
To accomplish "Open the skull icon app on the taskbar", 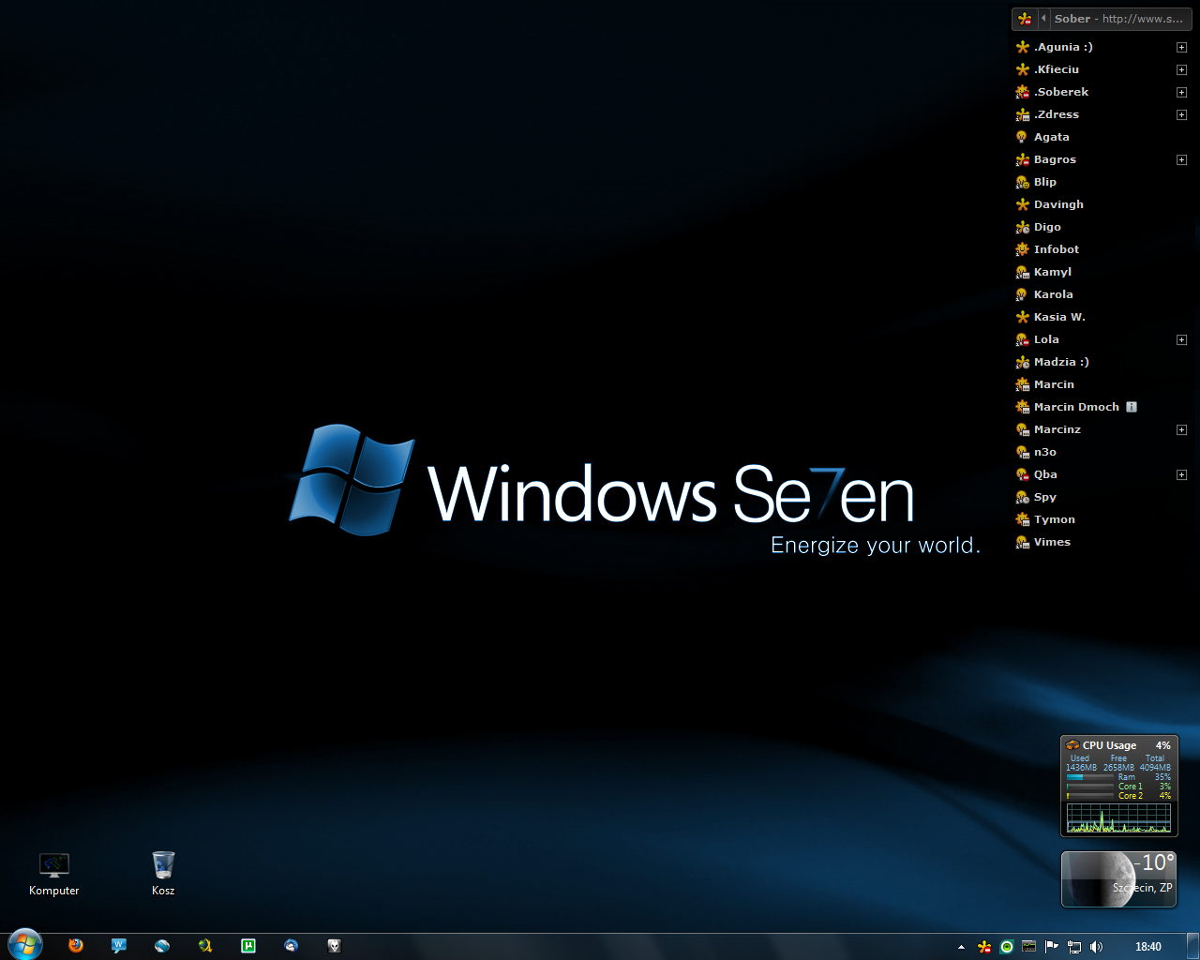I will [x=335, y=946].
